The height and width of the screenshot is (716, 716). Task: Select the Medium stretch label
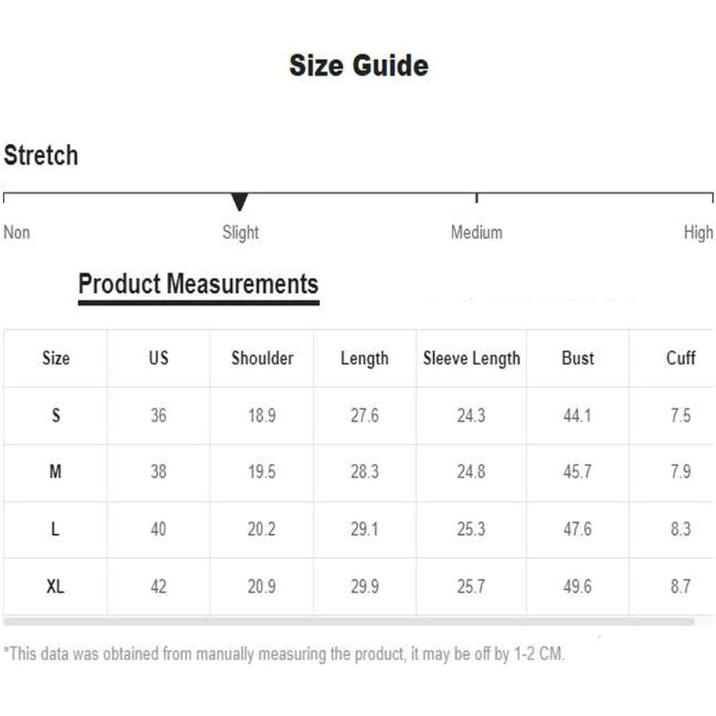pos(476,233)
